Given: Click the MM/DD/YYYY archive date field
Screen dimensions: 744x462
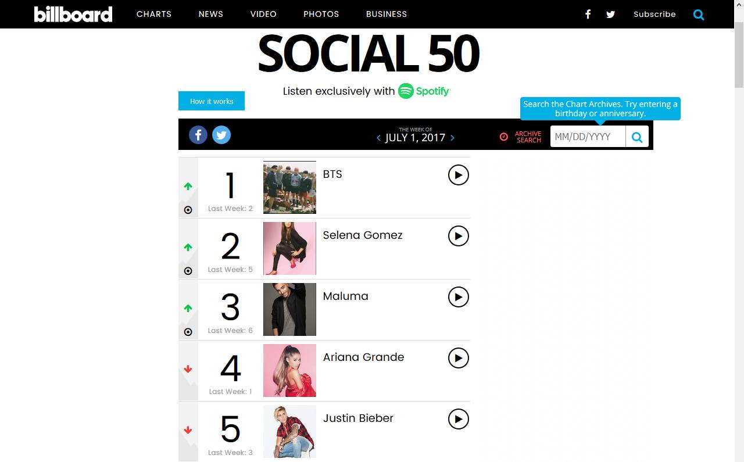Looking at the screenshot, I should tap(588, 137).
